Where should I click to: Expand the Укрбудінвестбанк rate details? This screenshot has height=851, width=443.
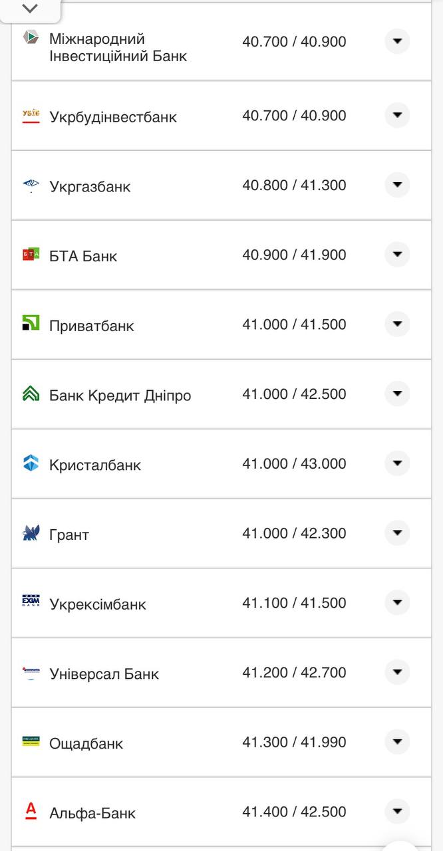tap(397, 115)
